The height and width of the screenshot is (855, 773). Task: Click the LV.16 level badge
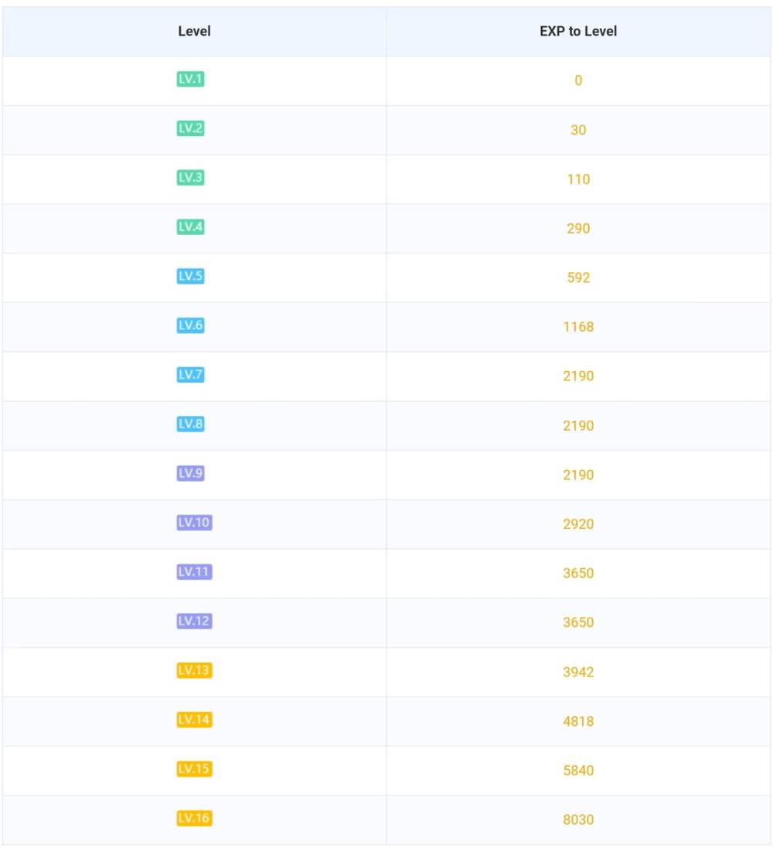[194, 819]
